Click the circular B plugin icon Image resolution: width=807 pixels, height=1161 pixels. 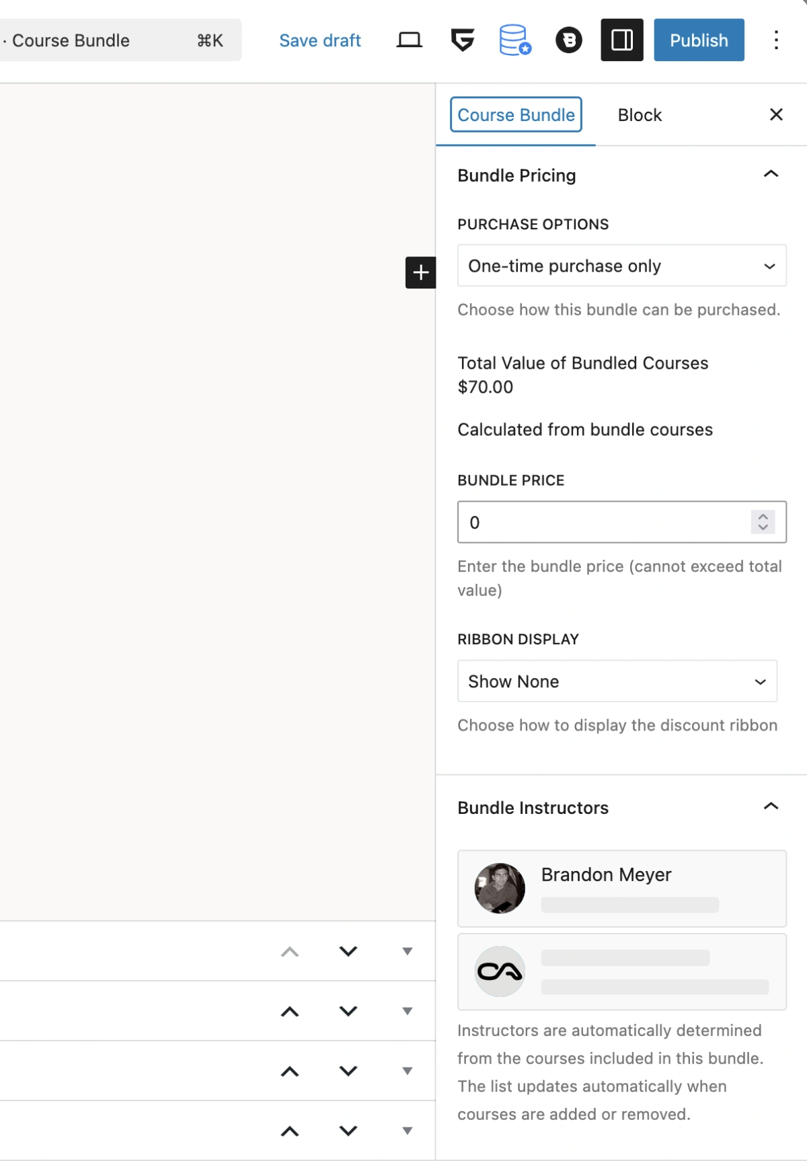(568, 40)
